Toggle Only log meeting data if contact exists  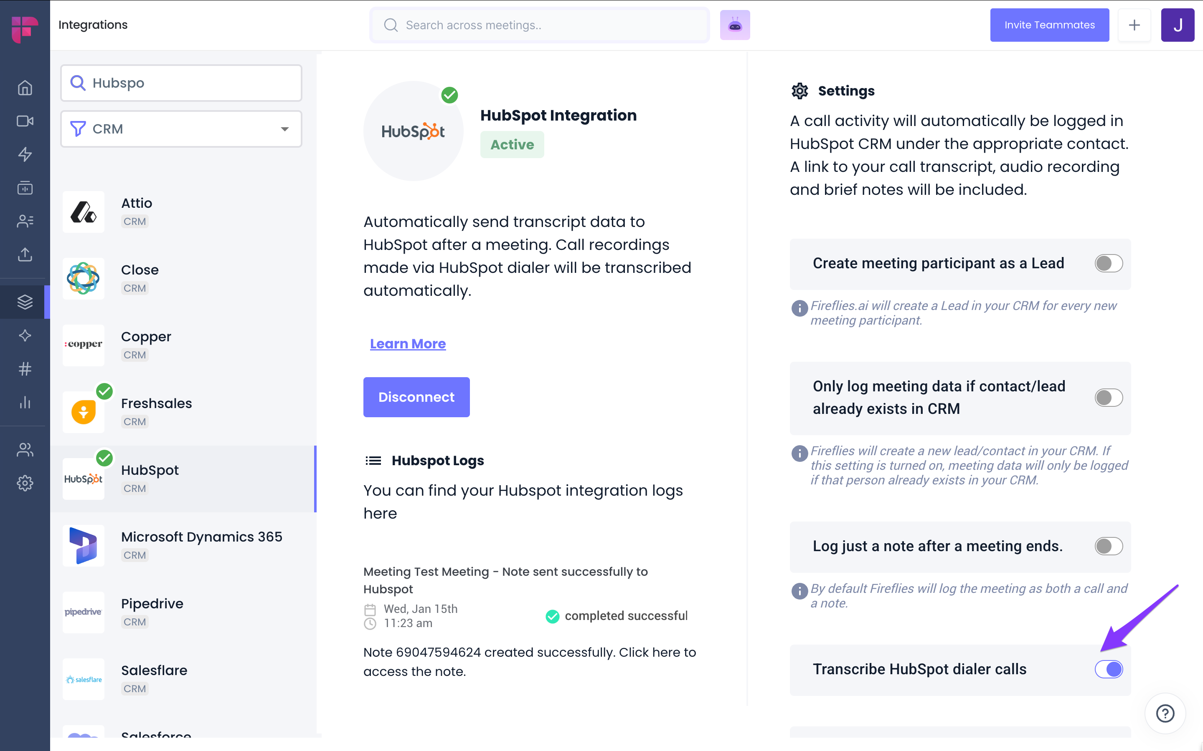tap(1108, 397)
